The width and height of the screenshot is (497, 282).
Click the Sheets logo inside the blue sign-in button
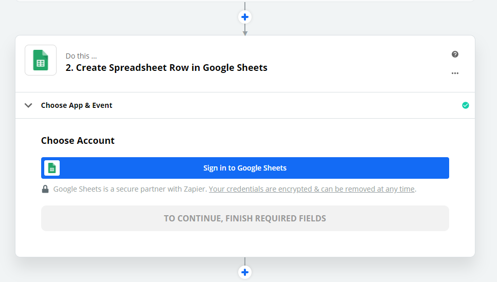click(52, 168)
